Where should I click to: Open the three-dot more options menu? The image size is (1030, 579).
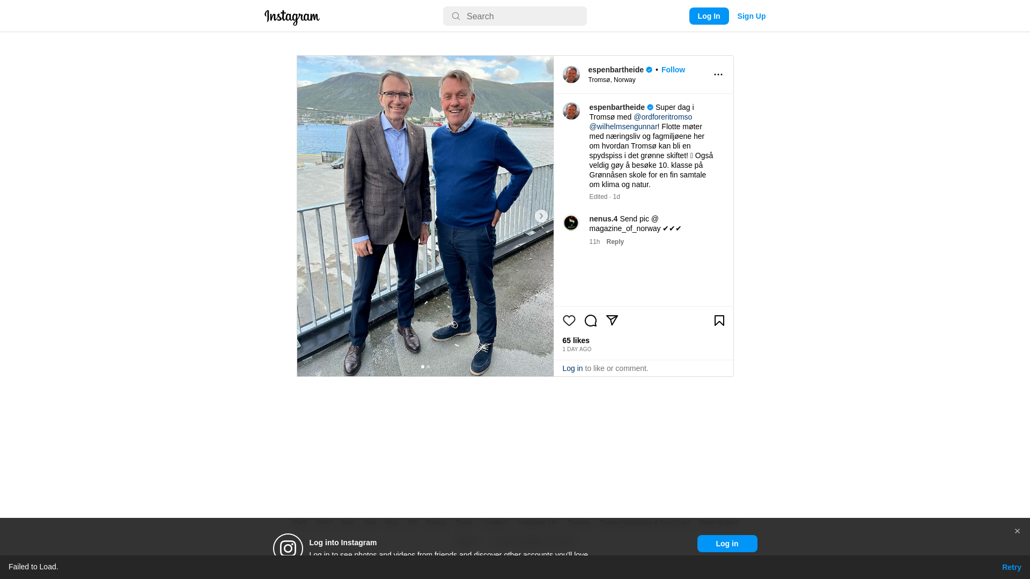point(718,75)
